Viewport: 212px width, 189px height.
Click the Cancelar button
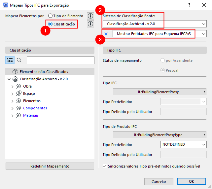coord(159,181)
